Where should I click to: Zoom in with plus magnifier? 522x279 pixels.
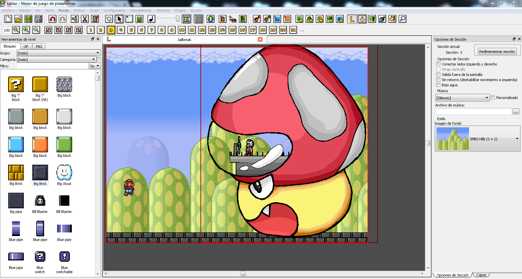26,30
